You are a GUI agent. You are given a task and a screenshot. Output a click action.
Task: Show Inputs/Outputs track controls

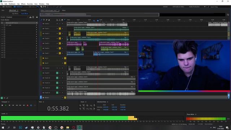coord(42,20)
